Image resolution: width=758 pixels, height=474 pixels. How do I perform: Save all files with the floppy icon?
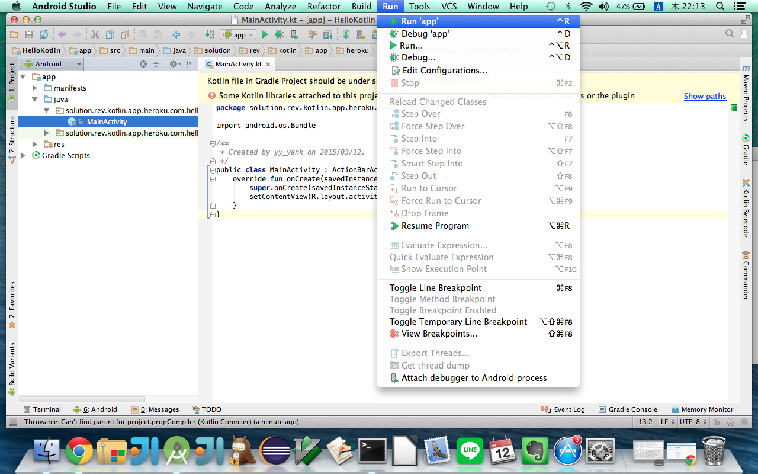[28, 35]
